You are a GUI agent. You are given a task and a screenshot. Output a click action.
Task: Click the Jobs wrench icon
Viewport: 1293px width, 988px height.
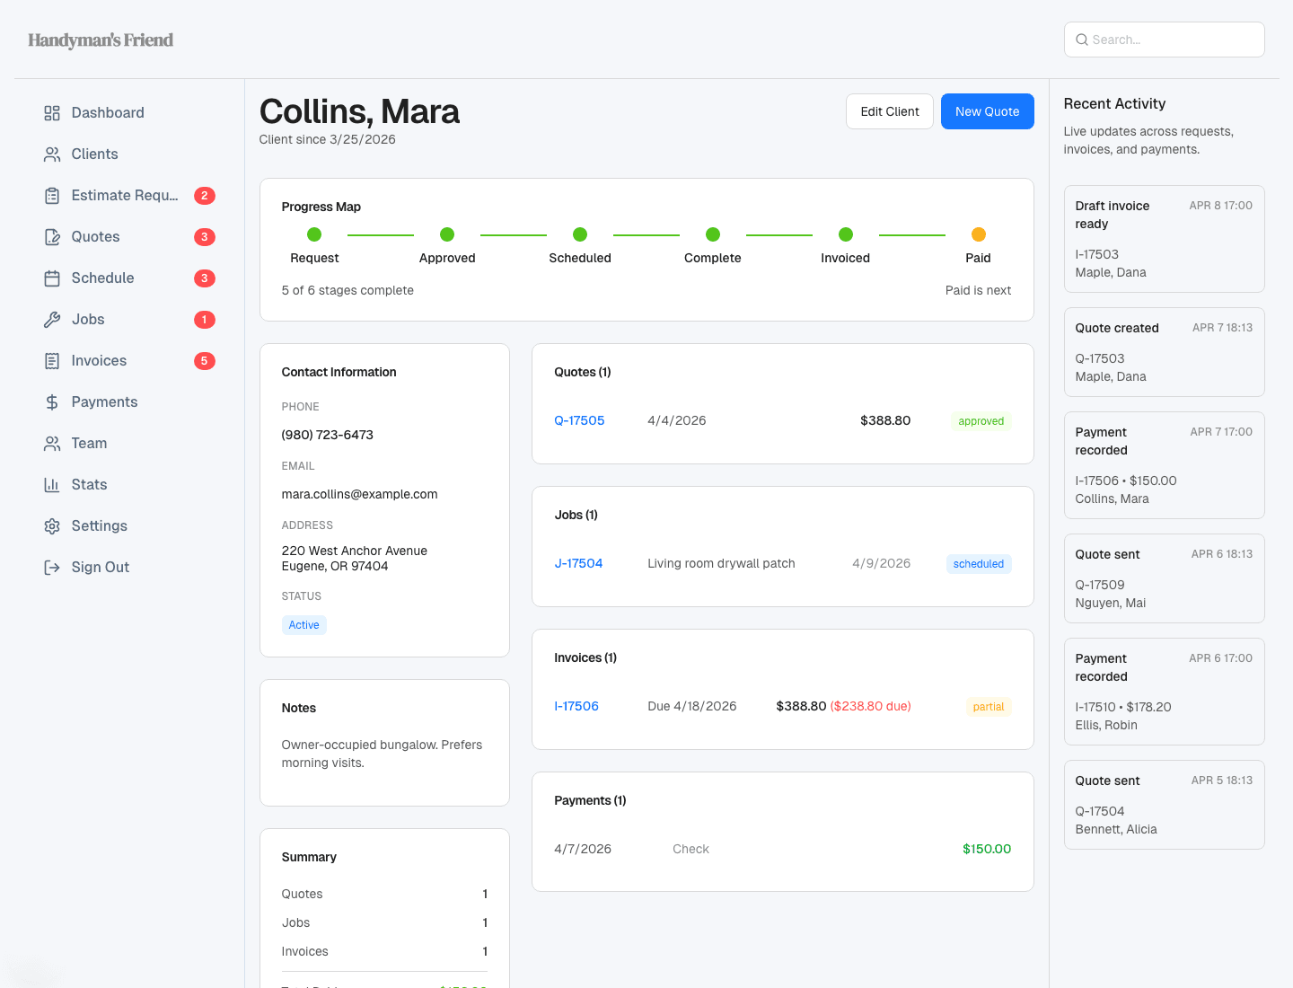click(52, 320)
